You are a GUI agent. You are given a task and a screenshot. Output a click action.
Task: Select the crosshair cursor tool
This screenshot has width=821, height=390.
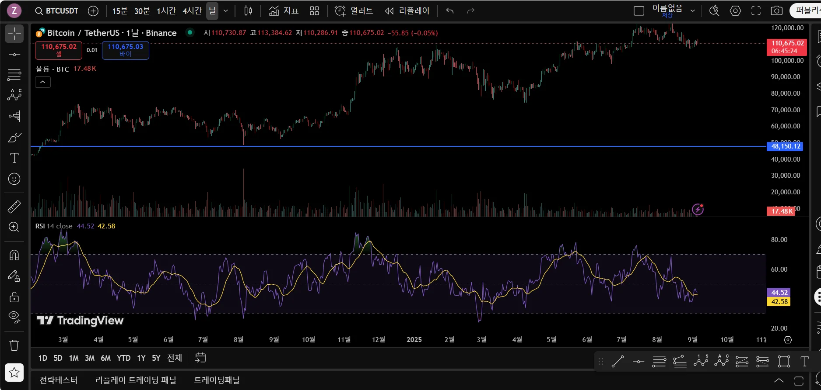[x=14, y=34]
